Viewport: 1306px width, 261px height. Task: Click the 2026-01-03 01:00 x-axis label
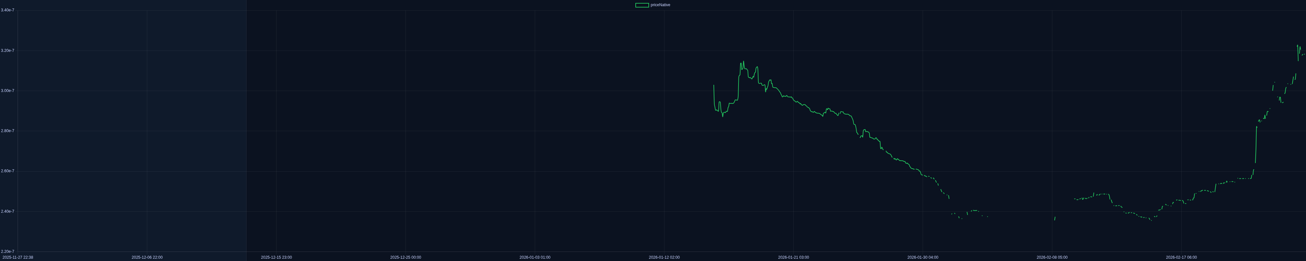pos(535,257)
